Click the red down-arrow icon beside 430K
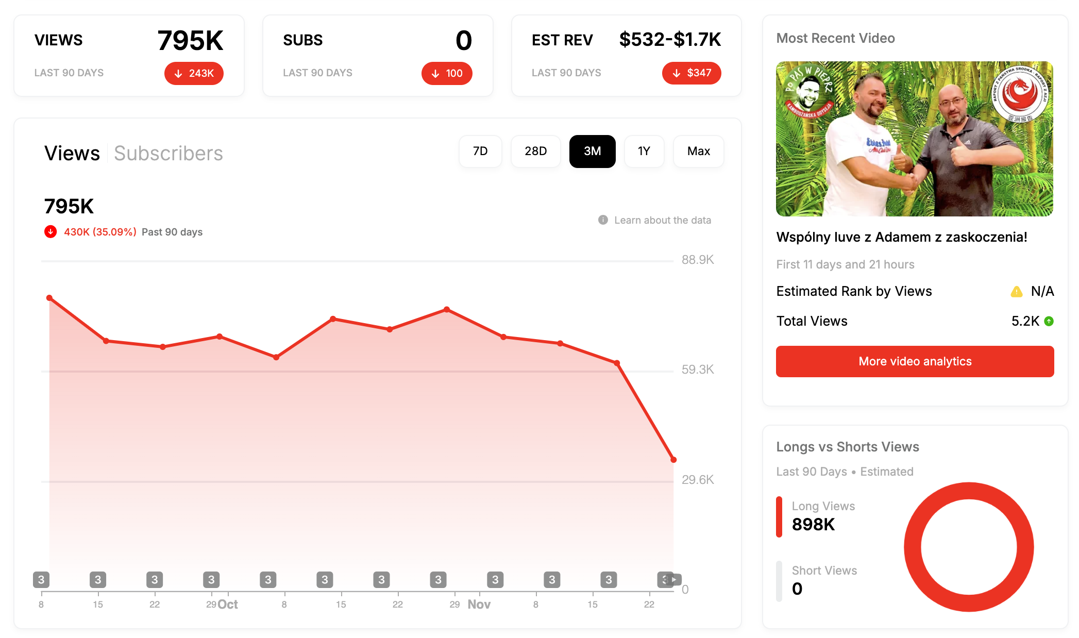The width and height of the screenshot is (1079, 638). (x=50, y=232)
